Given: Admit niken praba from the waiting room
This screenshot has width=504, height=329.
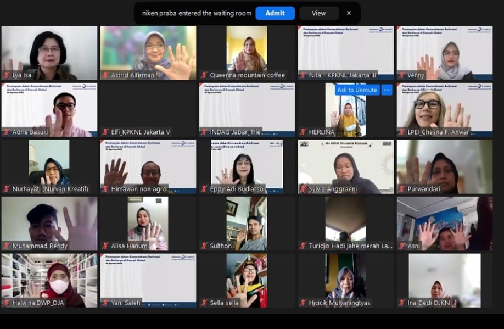Looking at the screenshot, I should [275, 13].
